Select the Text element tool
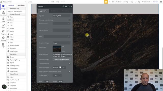Screen dimensions: 163x91 [x=11, y=17]
